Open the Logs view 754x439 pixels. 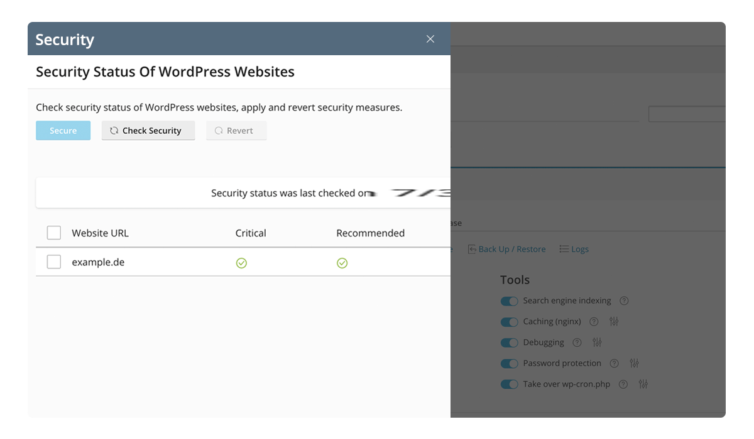(574, 249)
